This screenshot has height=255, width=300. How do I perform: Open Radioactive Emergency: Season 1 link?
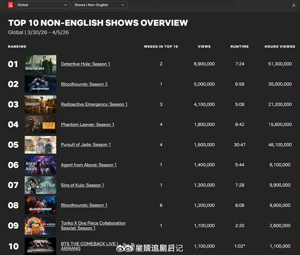click(x=94, y=104)
